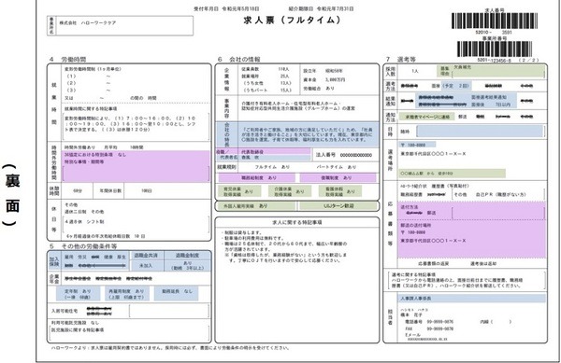The height and width of the screenshot is (363, 561).
Task: Click the 電話番号 line
Action: (429, 322)
